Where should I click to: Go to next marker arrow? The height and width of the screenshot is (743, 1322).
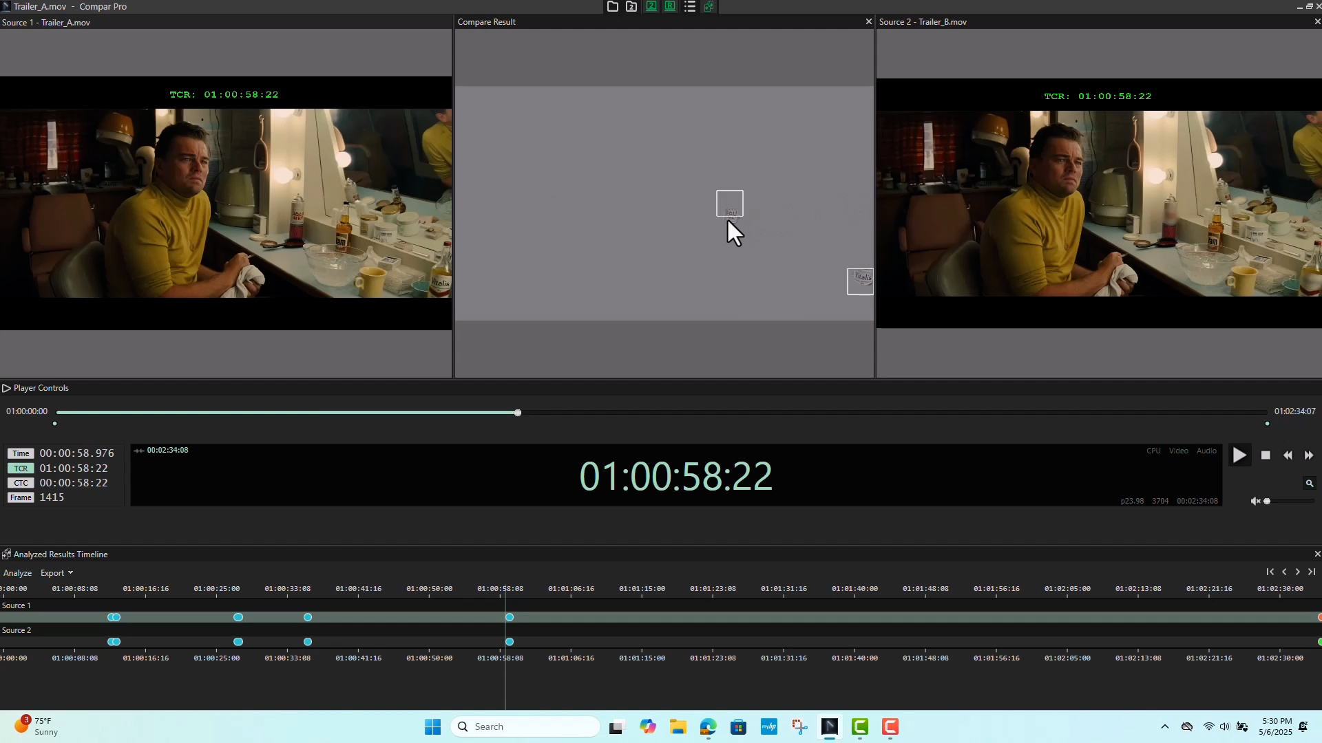tap(1298, 572)
